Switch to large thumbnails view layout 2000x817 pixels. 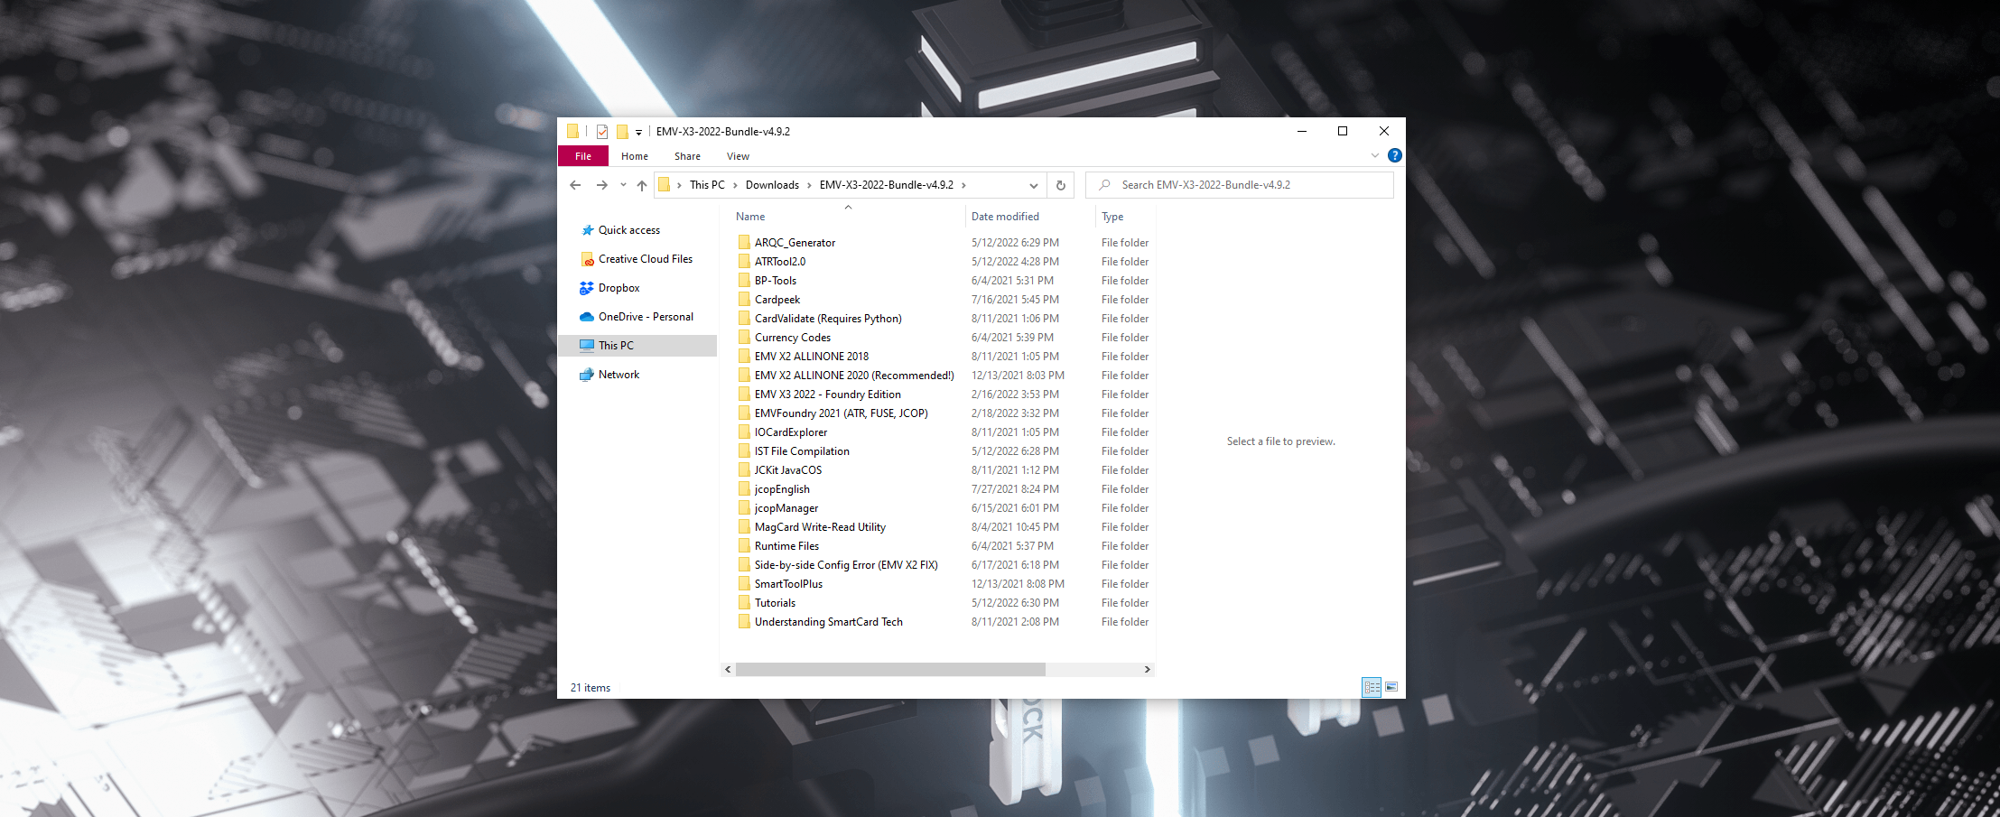pos(1391,687)
